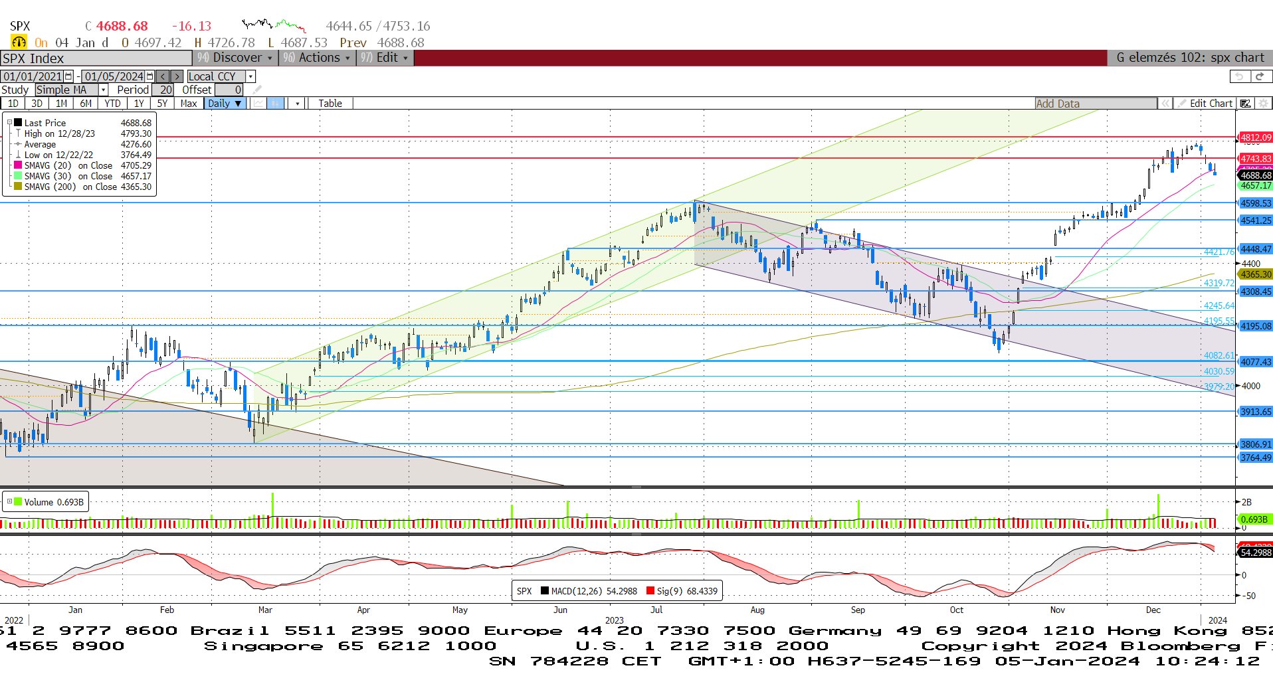Image resolution: width=1273 pixels, height=698 pixels.
Task: Click the 0.693B volume axis label
Action: tap(1254, 519)
